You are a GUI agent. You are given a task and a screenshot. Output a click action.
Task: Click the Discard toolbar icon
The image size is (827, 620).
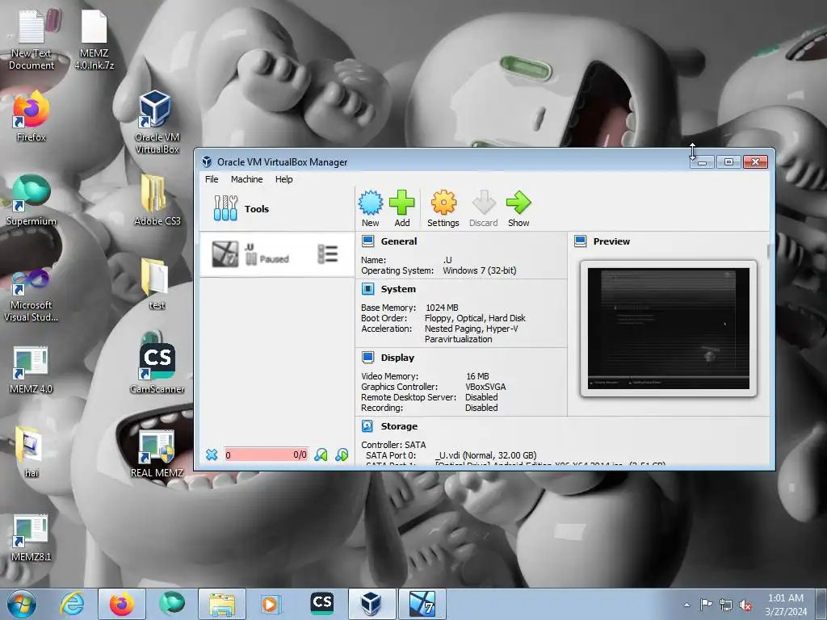tap(484, 208)
